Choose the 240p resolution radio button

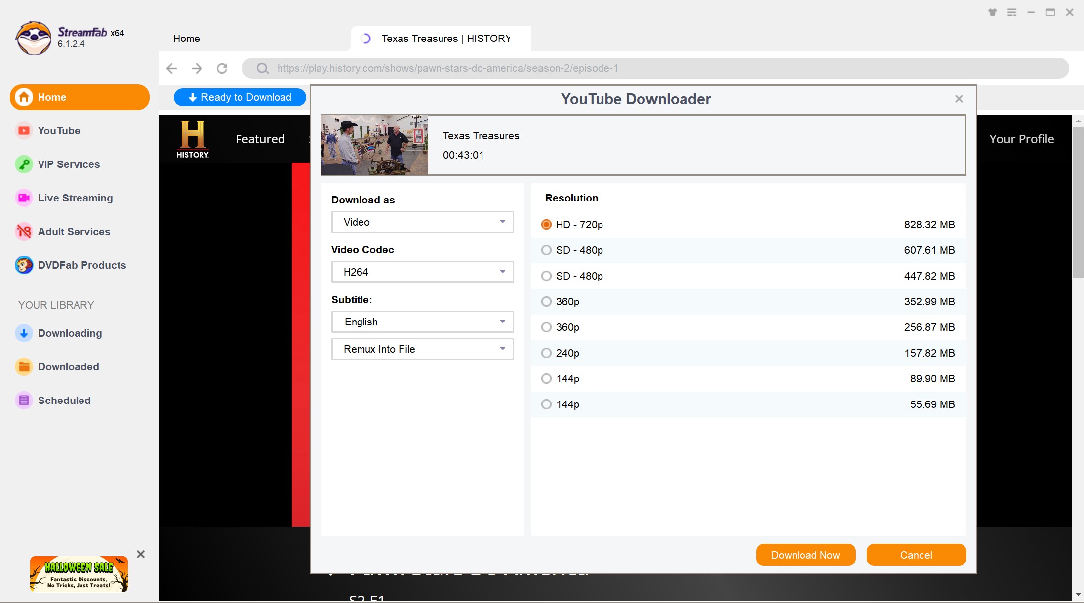[546, 353]
